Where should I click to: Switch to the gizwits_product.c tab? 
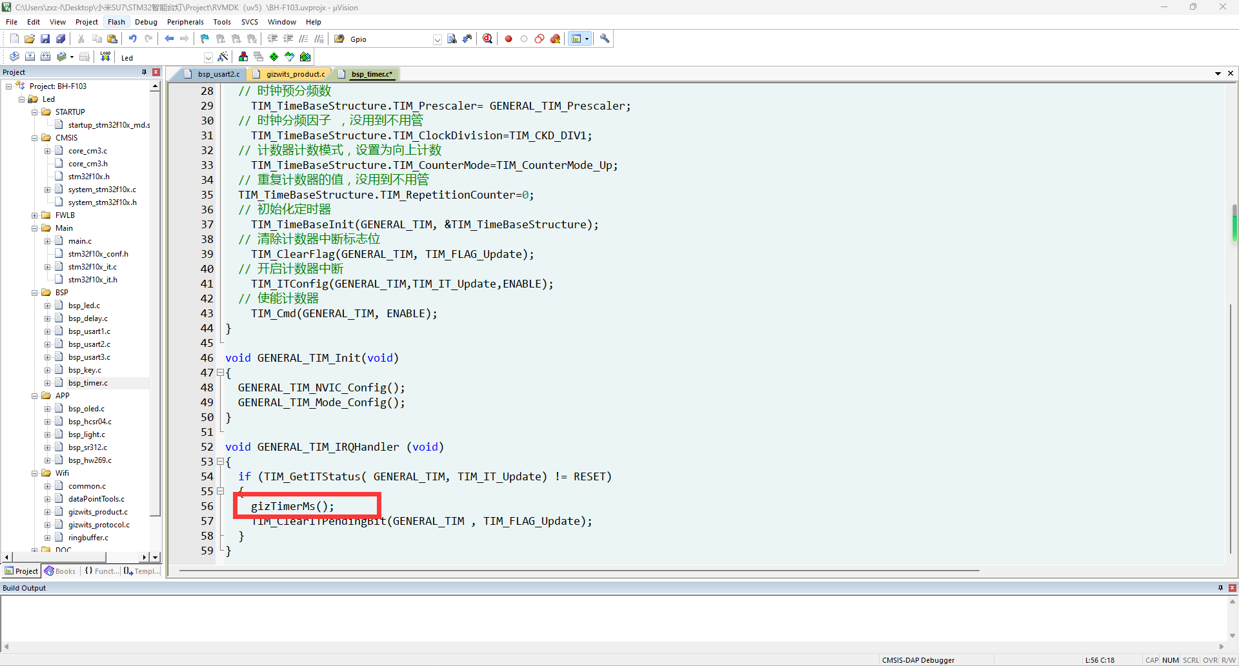click(x=295, y=74)
